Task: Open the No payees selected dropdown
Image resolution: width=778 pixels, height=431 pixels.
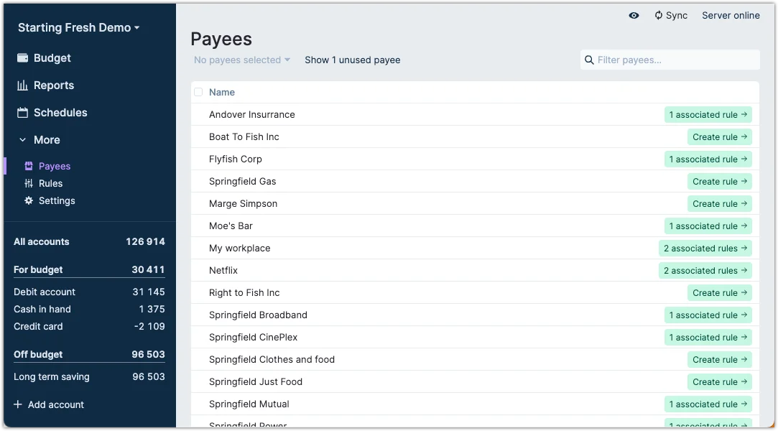Action: coord(241,60)
